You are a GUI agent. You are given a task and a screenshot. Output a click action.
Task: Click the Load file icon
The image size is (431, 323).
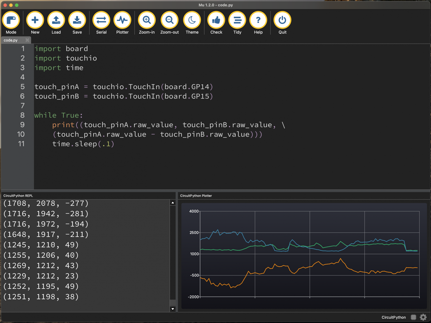[56, 21]
